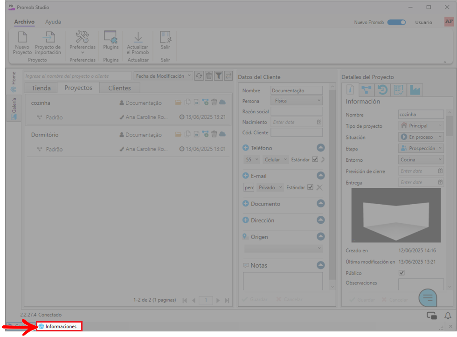
Task: Click the AF user avatar
Action: (449, 21)
